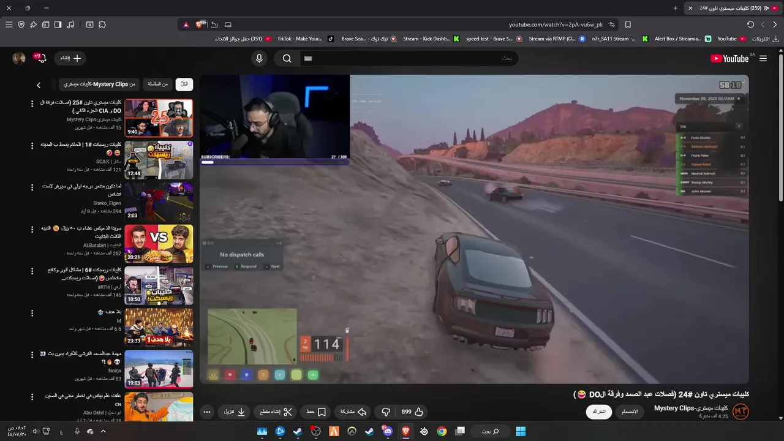
Task: Like the video with 899 likes
Action: click(413, 412)
